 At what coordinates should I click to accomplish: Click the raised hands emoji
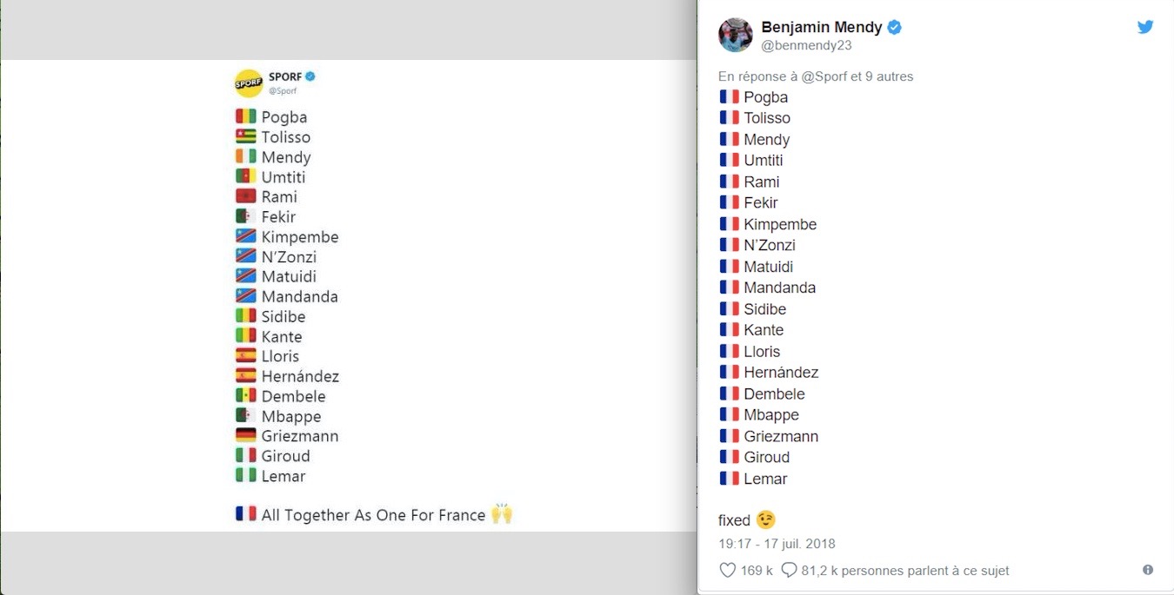point(502,514)
